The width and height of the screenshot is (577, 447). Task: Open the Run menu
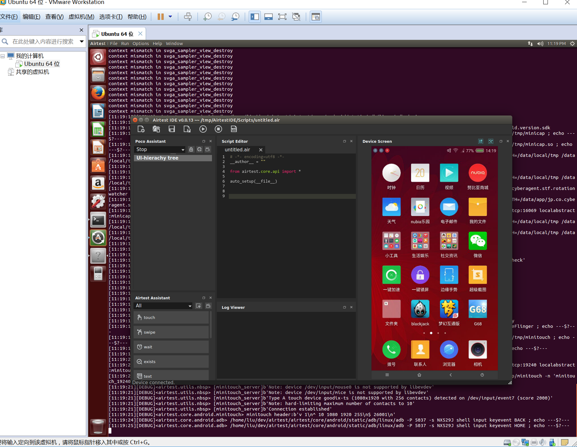(125, 44)
